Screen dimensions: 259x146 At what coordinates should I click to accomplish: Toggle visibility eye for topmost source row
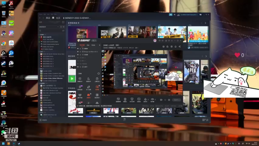(x=78, y=49)
